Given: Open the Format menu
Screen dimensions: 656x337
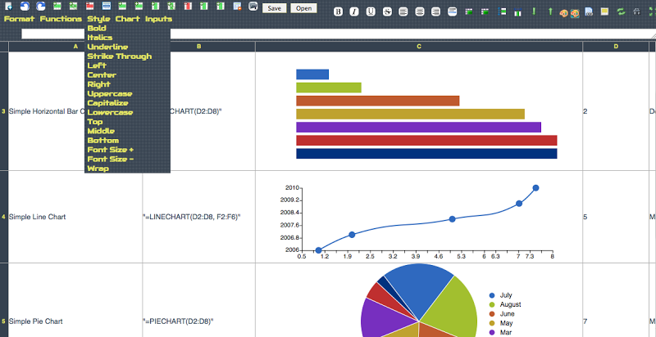Looking at the screenshot, I should point(19,19).
